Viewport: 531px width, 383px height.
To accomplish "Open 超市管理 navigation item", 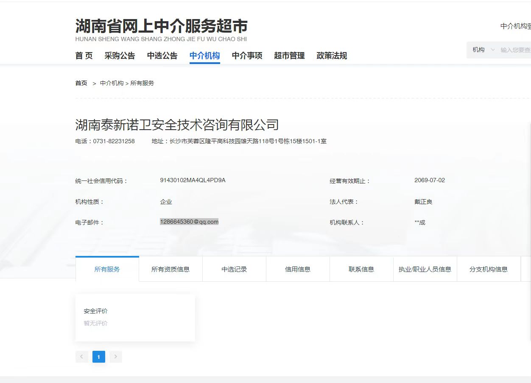I will pyautogui.click(x=289, y=56).
